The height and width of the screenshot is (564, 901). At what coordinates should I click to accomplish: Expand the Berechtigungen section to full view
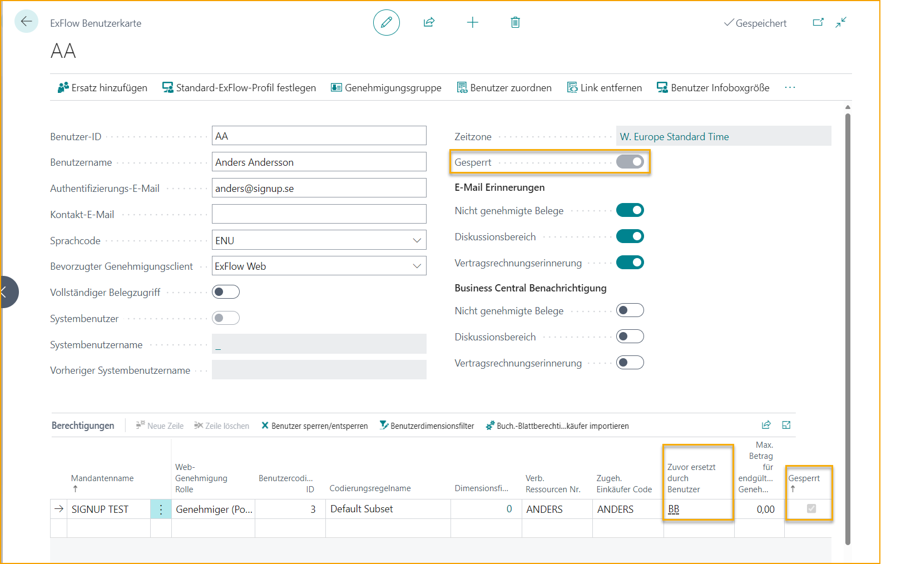click(x=786, y=425)
